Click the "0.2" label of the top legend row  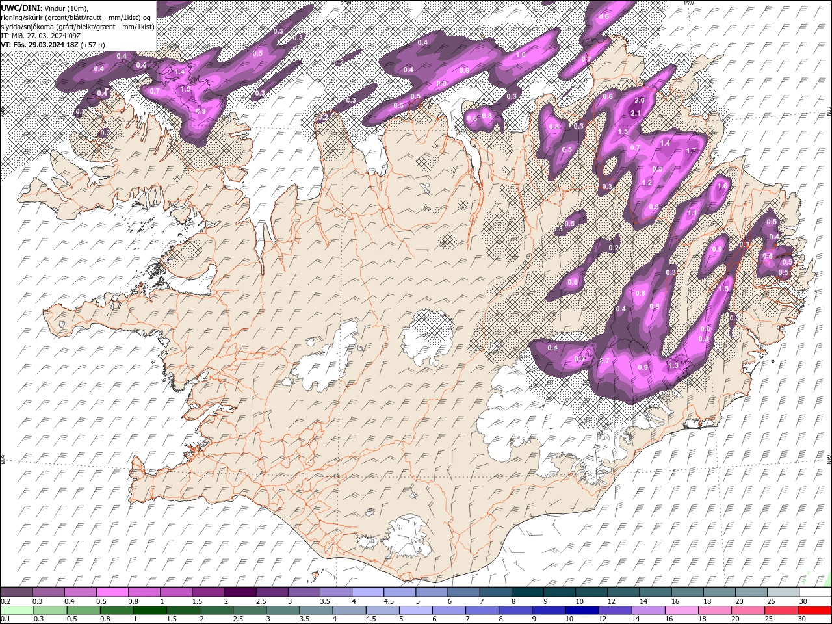[6, 601]
